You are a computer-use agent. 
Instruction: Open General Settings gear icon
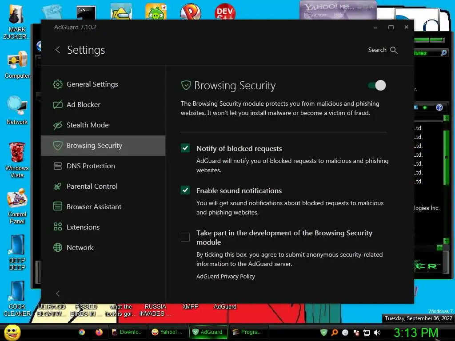tap(58, 84)
